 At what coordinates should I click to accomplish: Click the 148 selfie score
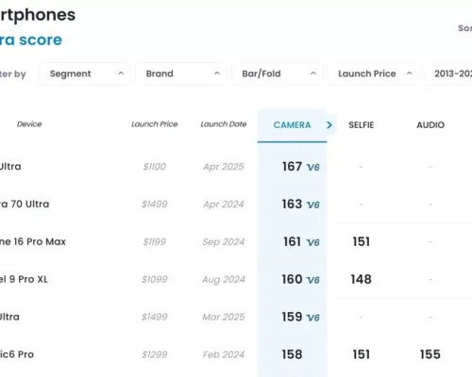[x=362, y=279]
